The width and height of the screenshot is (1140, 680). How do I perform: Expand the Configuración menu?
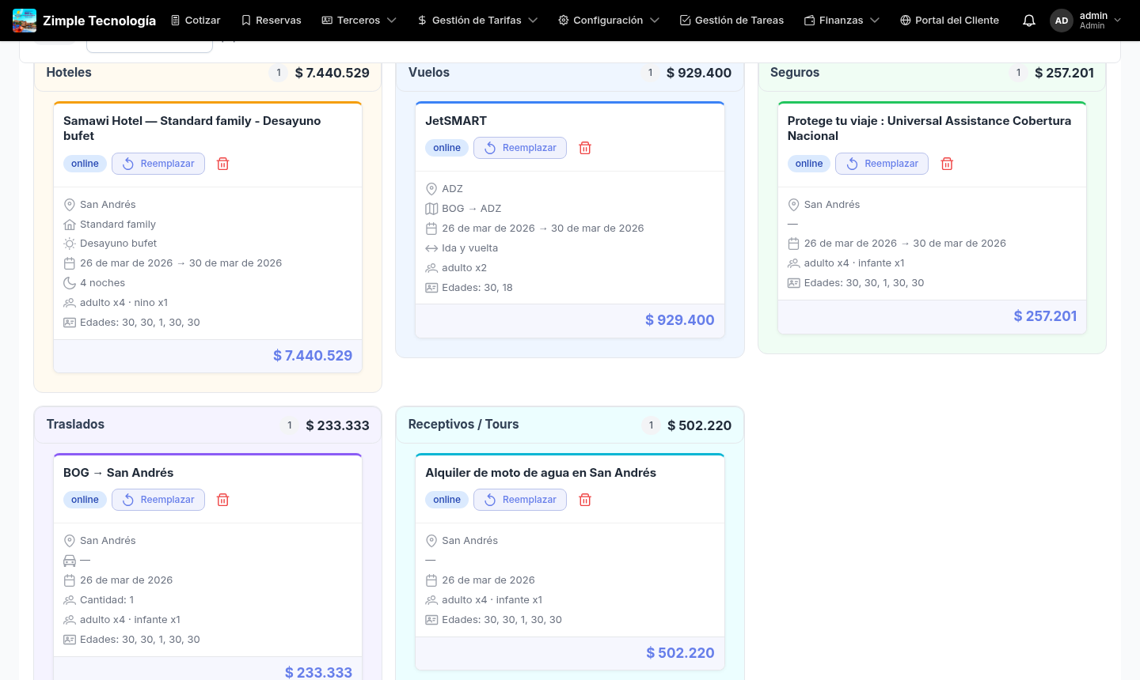pyautogui.click(x=608, y=21)
